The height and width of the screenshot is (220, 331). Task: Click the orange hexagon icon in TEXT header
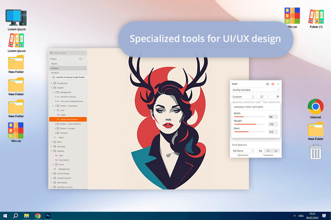273,84
